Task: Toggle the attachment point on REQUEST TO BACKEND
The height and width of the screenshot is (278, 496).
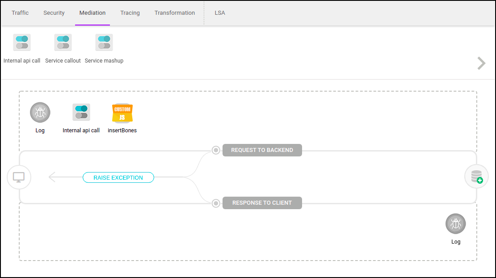Action: click(x=215, y=150)
